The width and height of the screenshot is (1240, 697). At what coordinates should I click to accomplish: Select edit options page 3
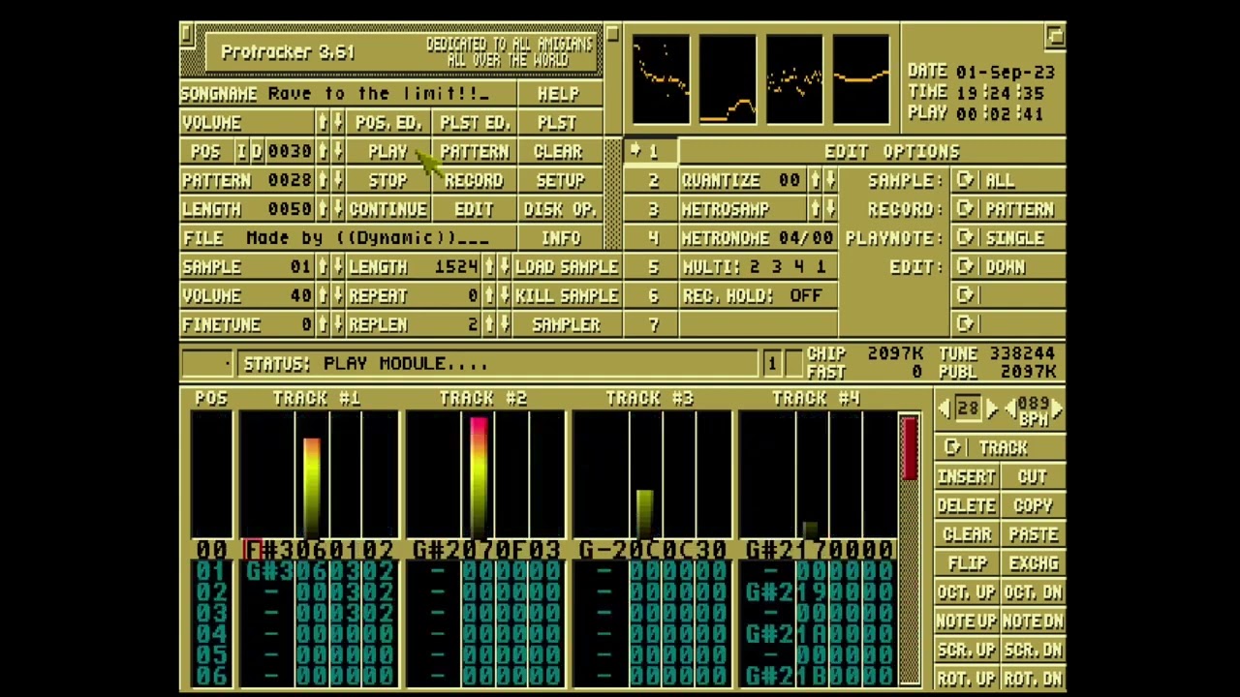tap(651, 209)
